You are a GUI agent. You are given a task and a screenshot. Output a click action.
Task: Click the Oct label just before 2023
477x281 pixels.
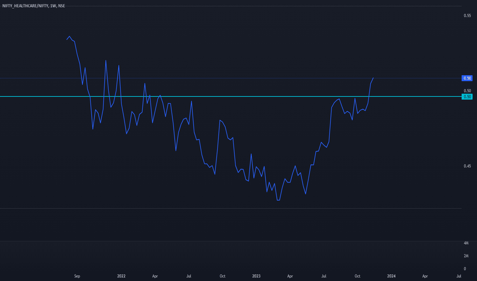coord(222,276)
